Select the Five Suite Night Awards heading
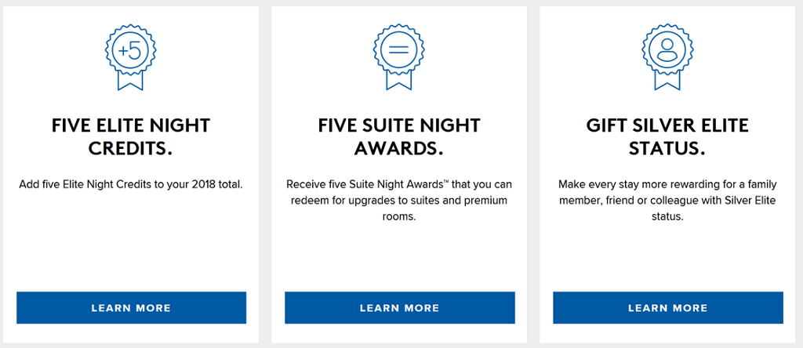Screen dimensions: 803x348 [x=399, y=136]
